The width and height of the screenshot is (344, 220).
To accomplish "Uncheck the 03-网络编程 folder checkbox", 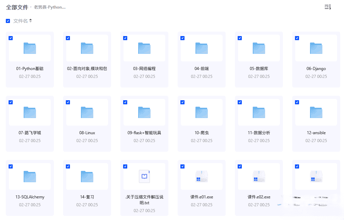I will (125, 38).
